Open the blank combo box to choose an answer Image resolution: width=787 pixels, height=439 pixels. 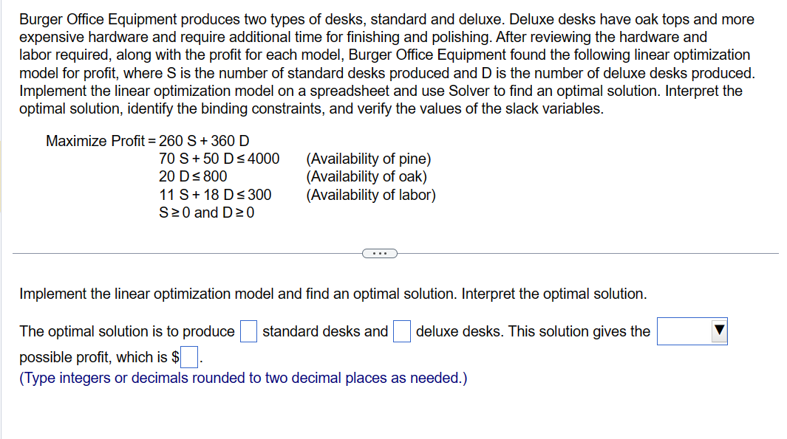tap(692, 331)
